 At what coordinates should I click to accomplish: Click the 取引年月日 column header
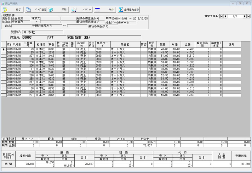[13, 44]
